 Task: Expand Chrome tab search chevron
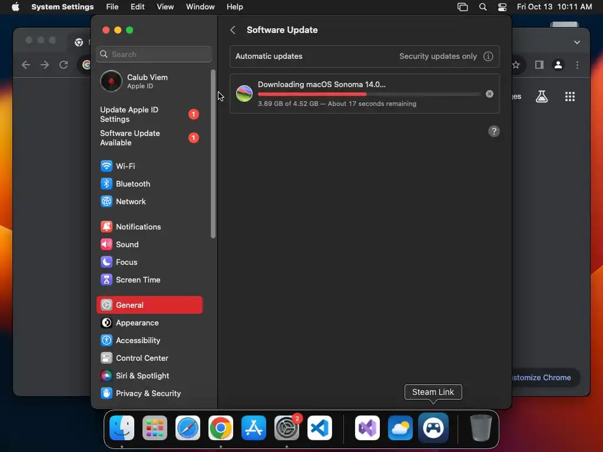(577, 42)
